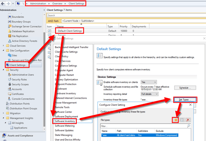
Task: Click the Active Directory Forests icon
Action: (x=10, y=41)
